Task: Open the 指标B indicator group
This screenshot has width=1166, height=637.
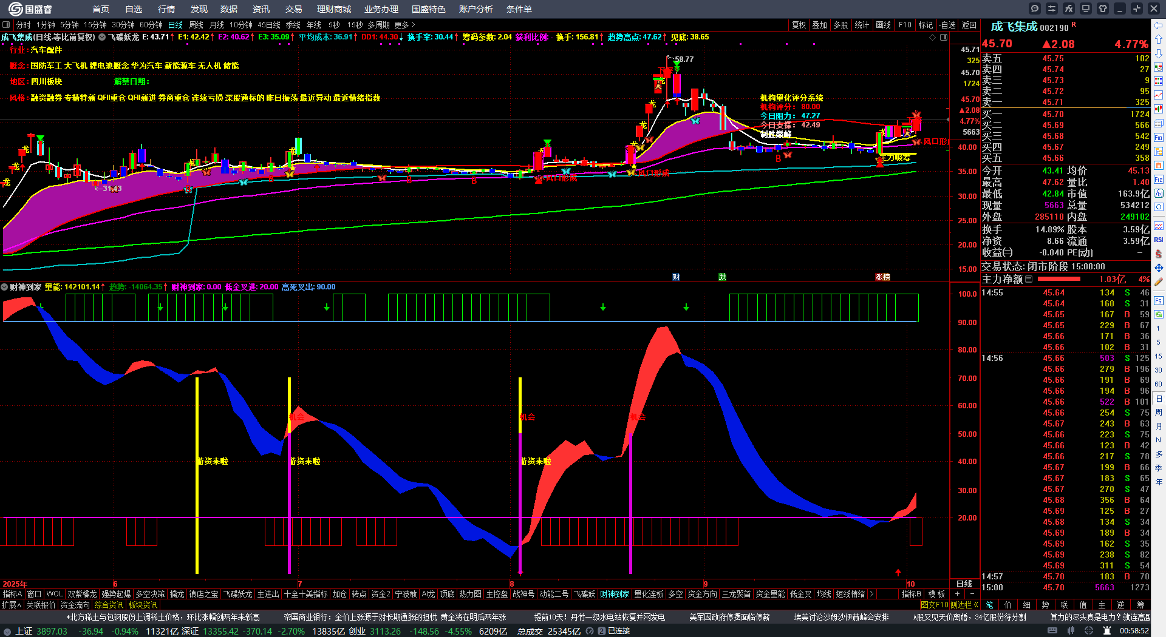Action: pyautogui.click(x=911, y=594)
